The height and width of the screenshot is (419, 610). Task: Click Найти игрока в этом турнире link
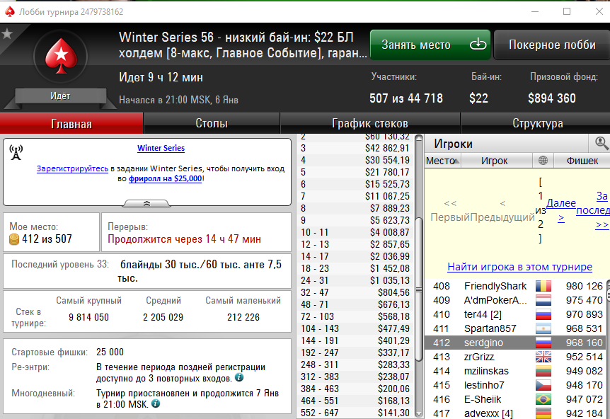[x=519, y=267]
